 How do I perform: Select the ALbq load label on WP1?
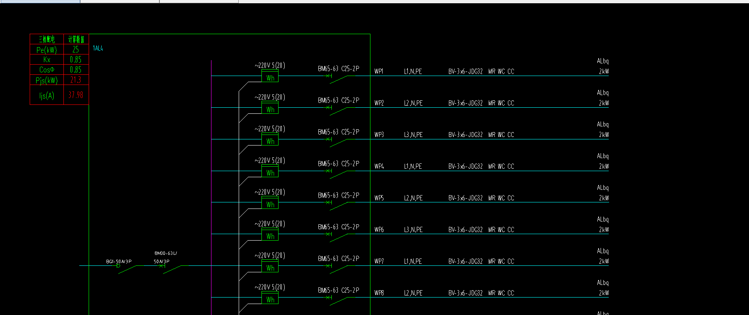coord(603,61)
